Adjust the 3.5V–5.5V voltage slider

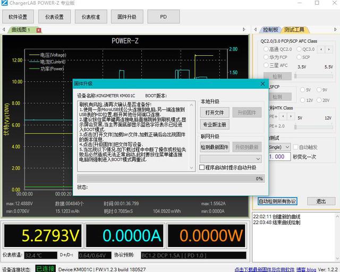click(x=313, y=76)
